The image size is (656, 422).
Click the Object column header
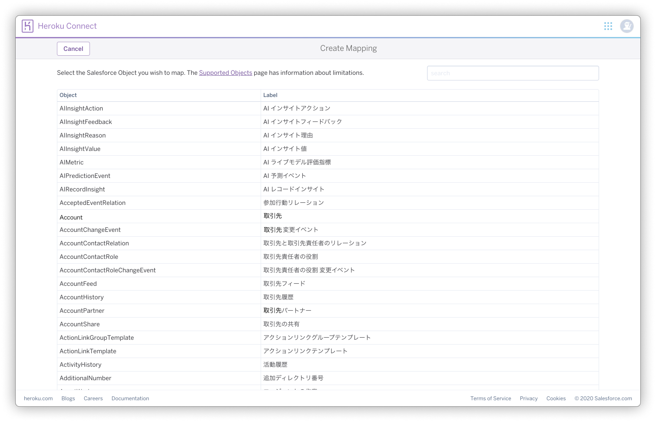click(x=68, y=95)
